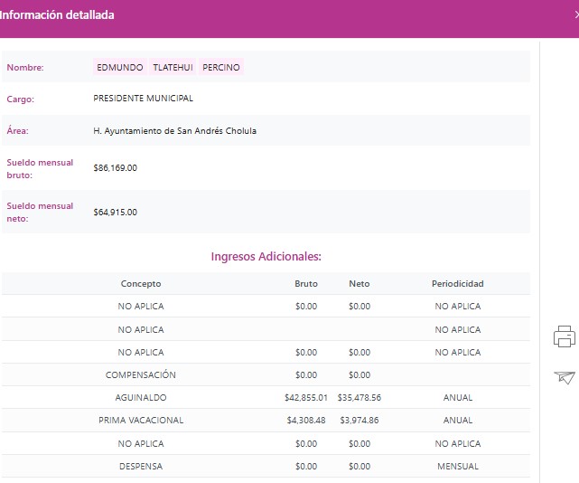
Task: Select the PERCINO name tag
Action: 221,68
